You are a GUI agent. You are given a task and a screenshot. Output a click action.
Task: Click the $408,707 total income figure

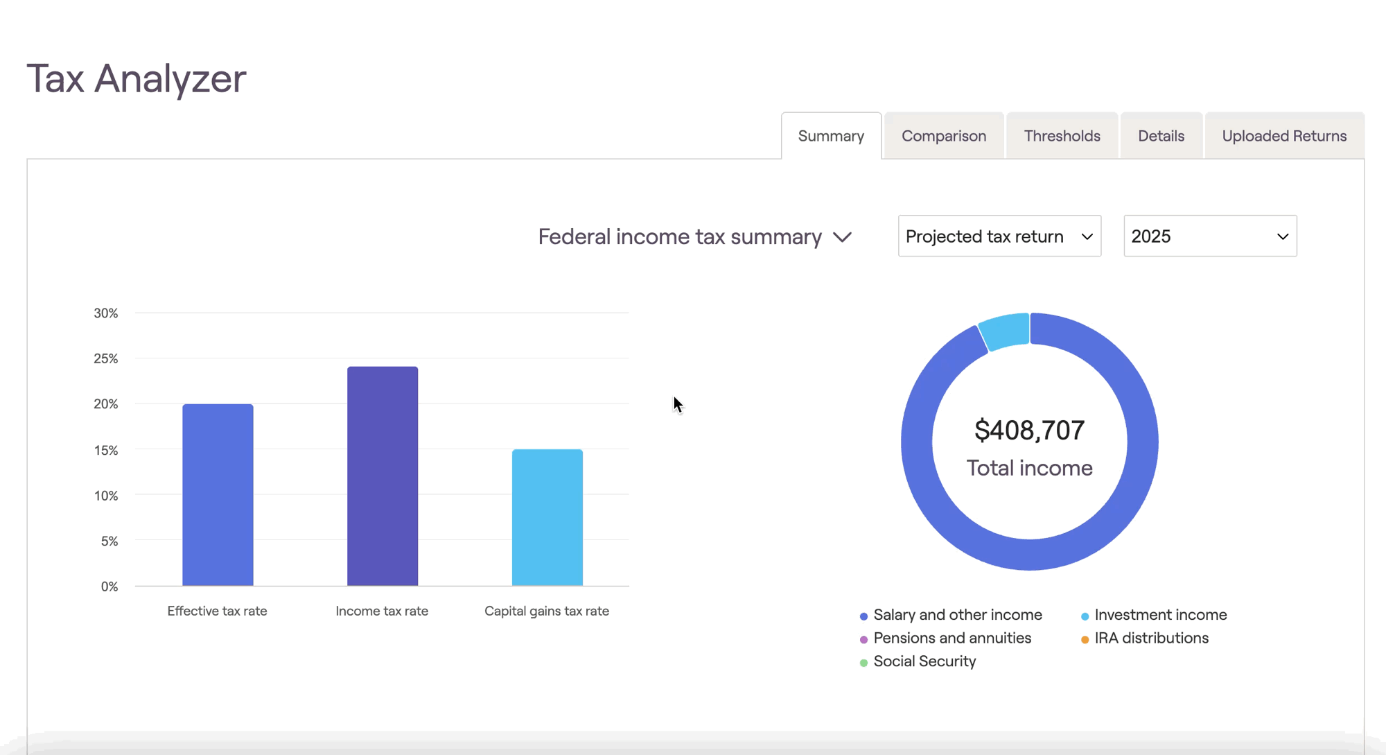1029,431
